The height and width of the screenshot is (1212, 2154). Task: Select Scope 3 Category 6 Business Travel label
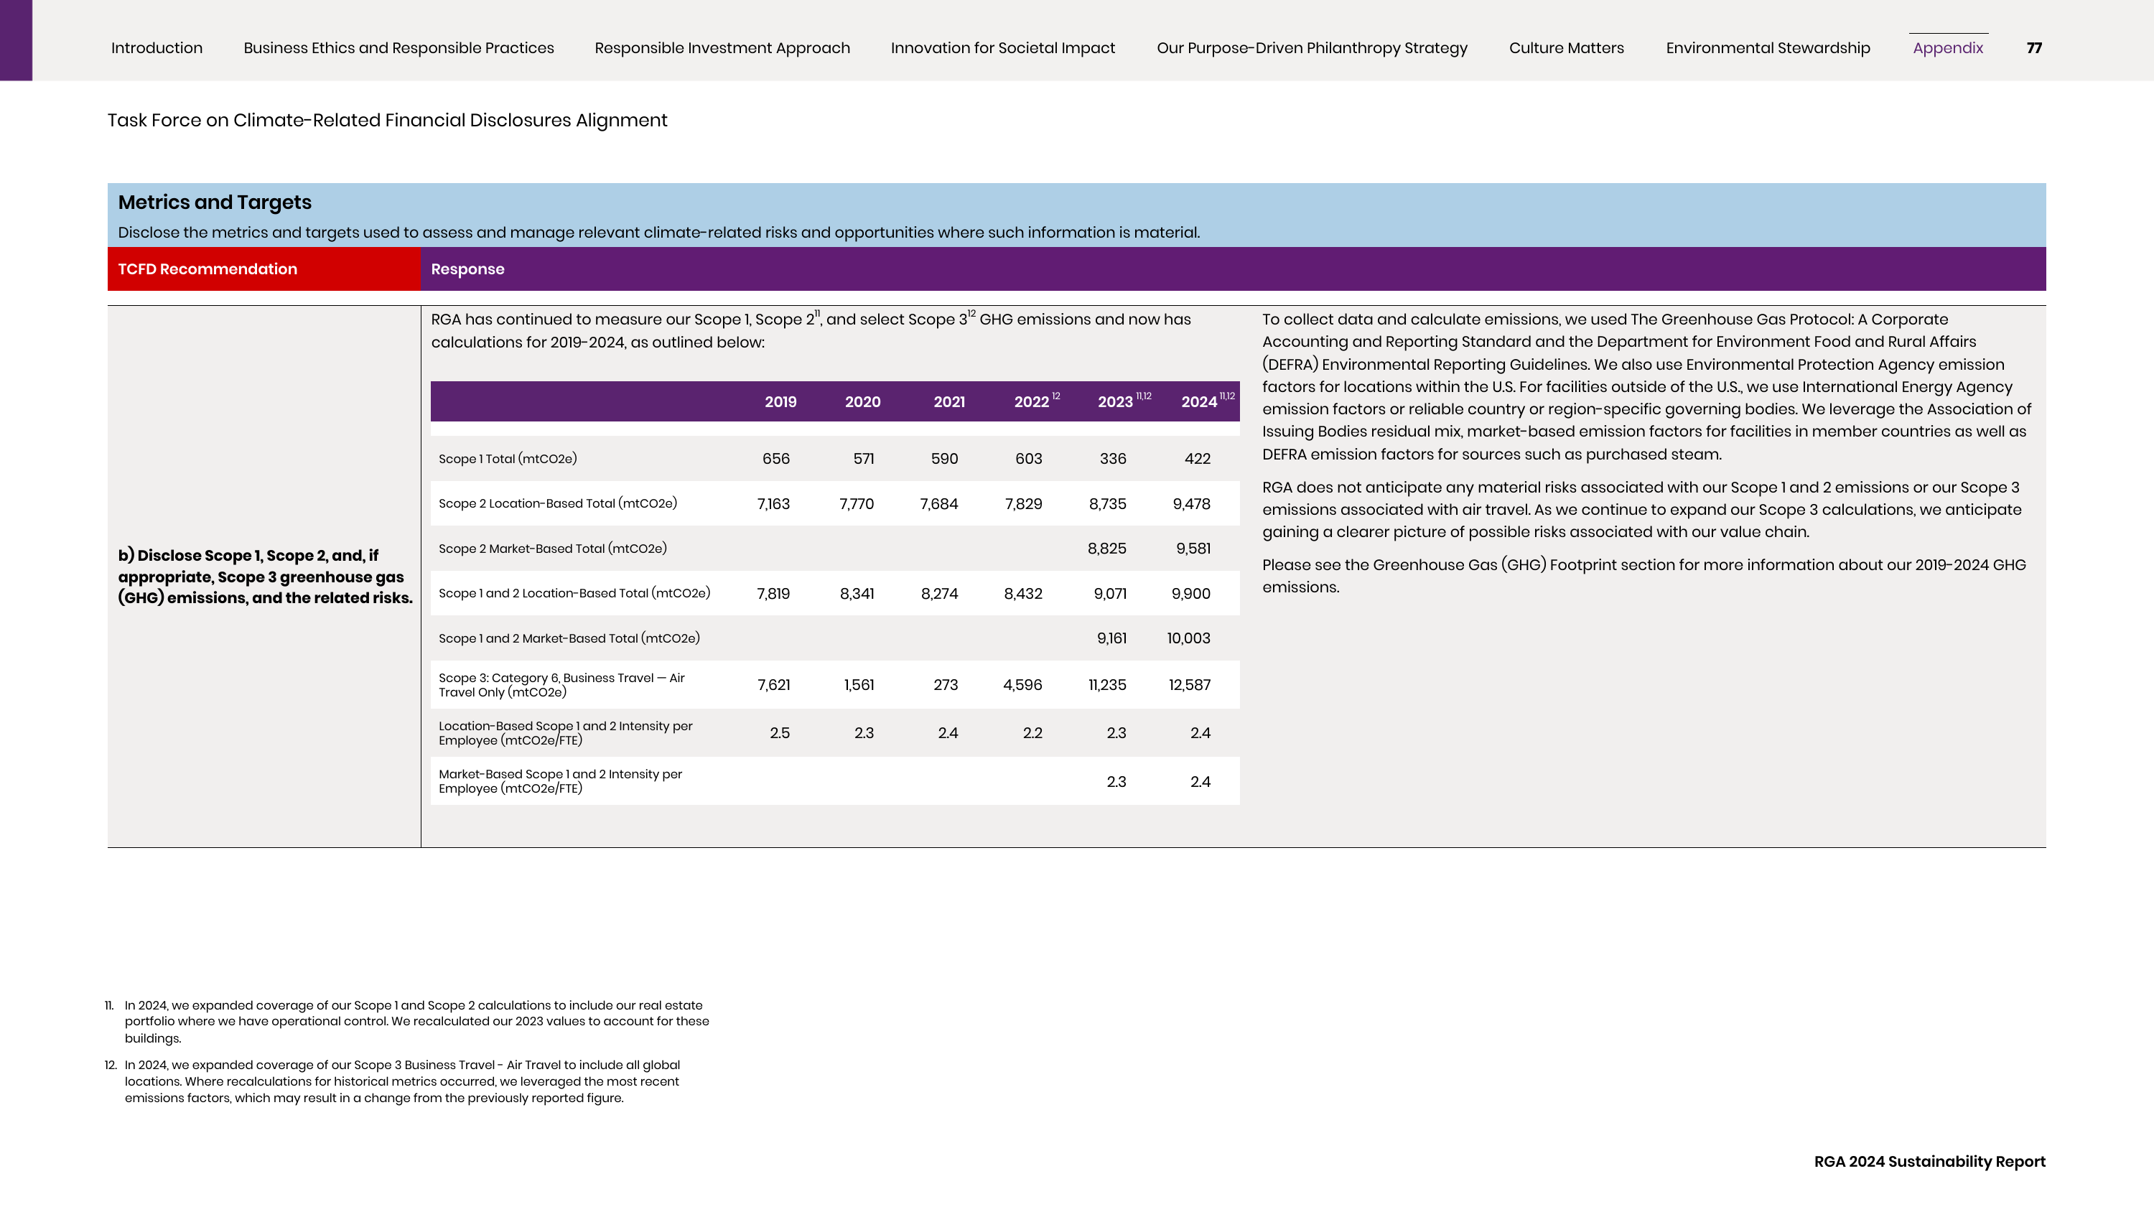(x=562, y=685)
